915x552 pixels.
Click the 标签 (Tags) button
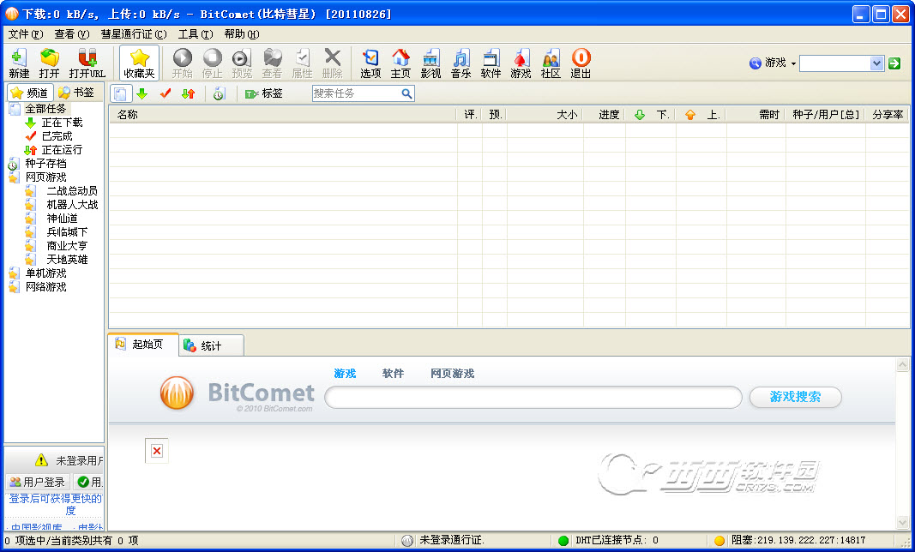pyautogui.click(x=264, y=93)
